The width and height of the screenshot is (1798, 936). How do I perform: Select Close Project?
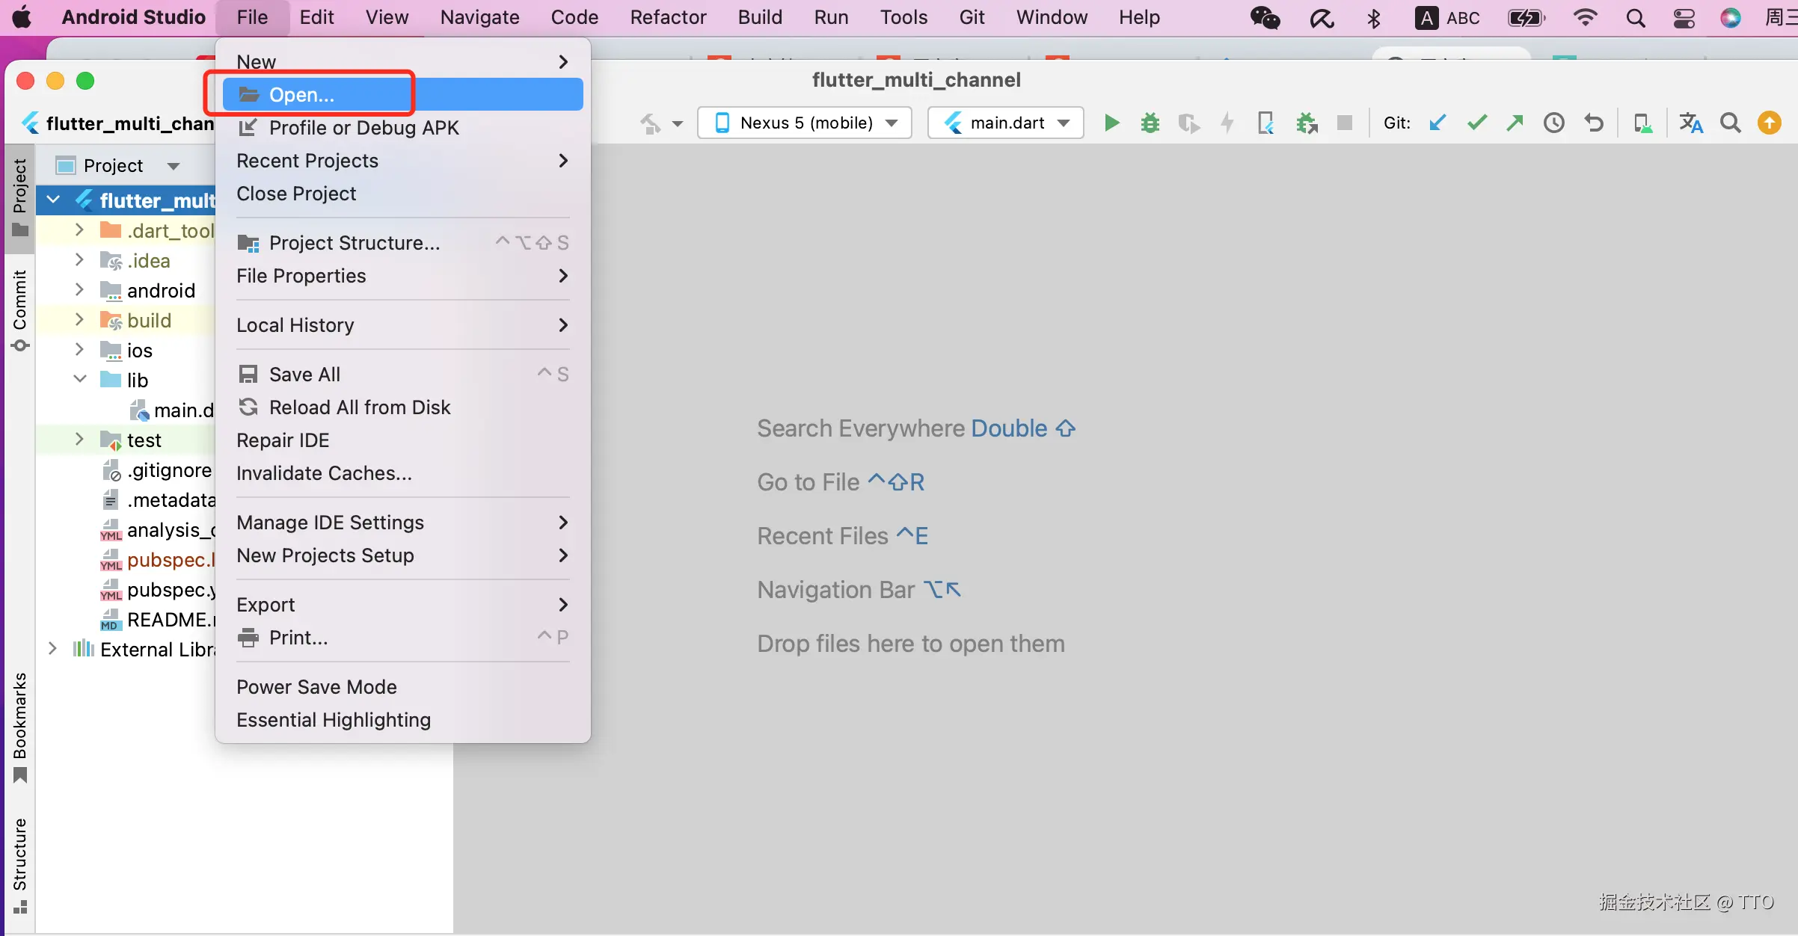296,194
